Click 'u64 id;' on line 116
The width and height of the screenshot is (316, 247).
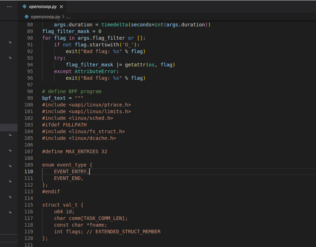[x=64, y=212]
